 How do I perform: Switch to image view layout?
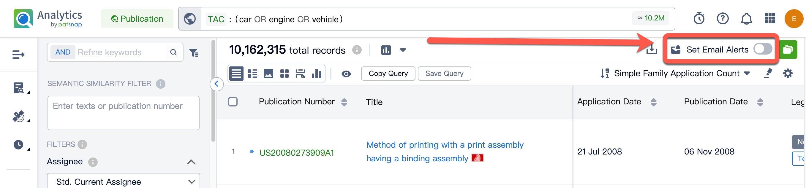[268, 74]
